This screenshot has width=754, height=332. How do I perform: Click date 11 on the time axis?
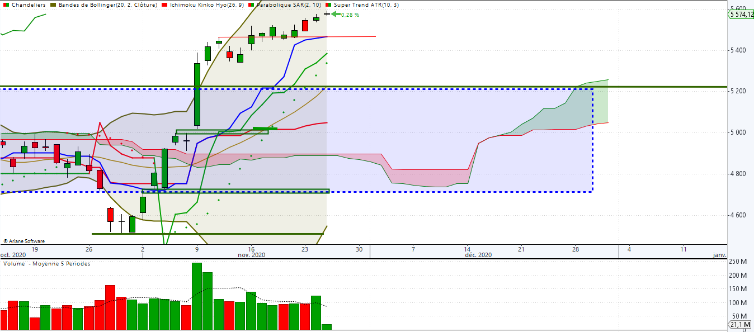click(x=683, y=249)
